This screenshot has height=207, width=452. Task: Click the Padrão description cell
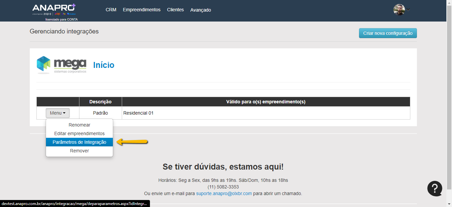pos(100,113)
